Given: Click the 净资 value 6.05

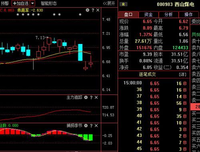Looking at the screenshot, I should pos(147,67).
